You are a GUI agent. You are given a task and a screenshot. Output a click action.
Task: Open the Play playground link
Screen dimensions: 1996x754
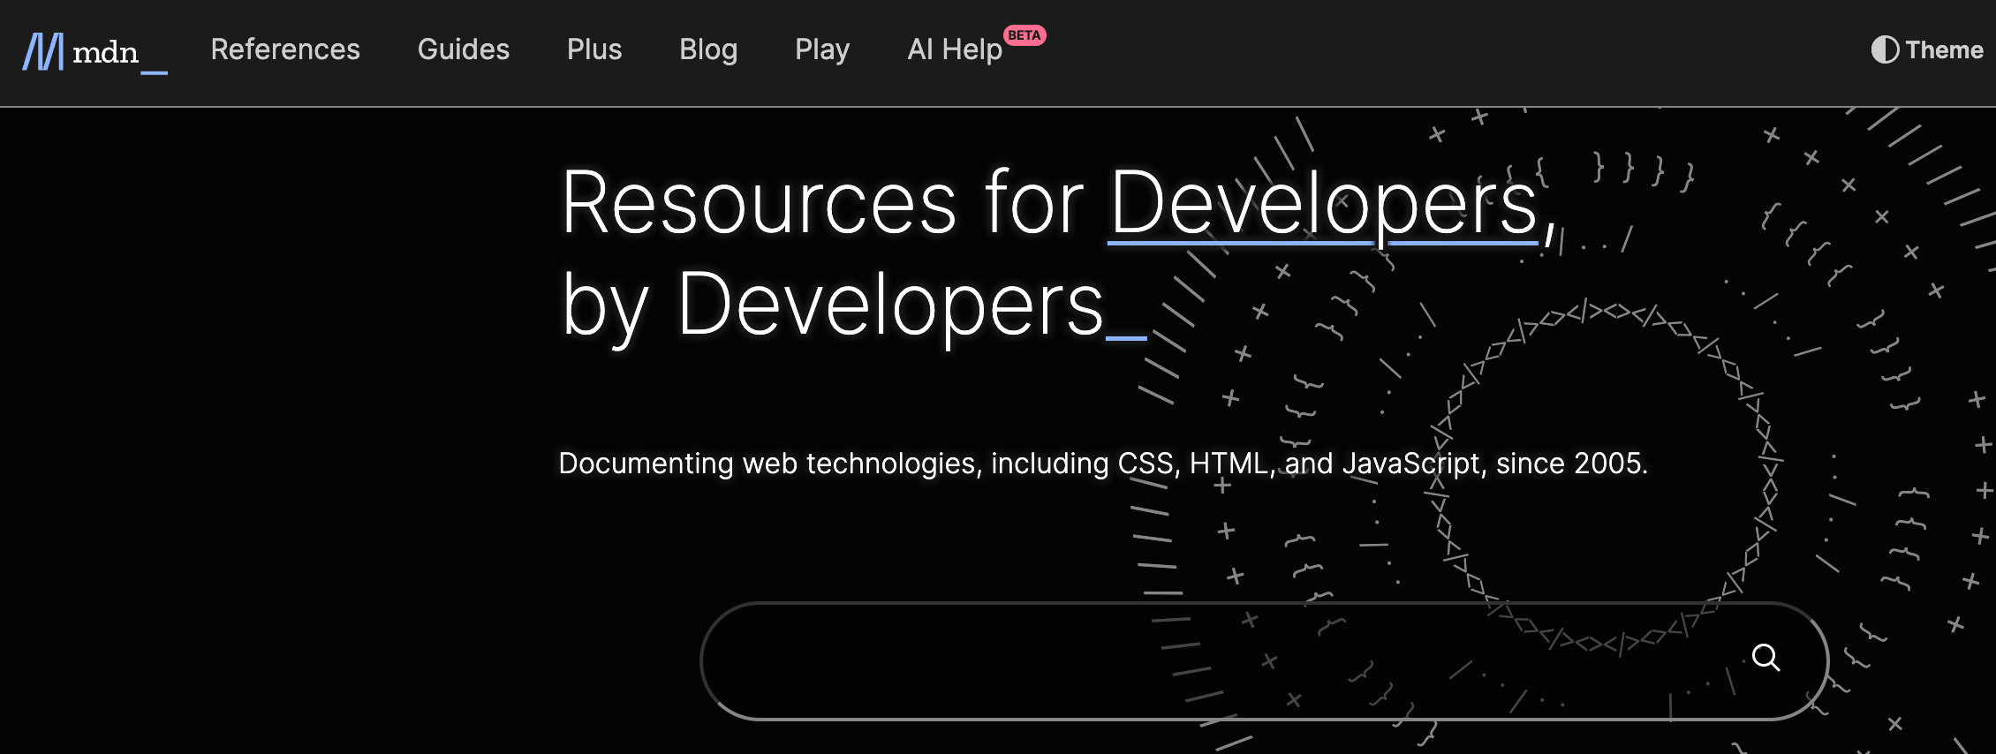click(x=822, y=50)
